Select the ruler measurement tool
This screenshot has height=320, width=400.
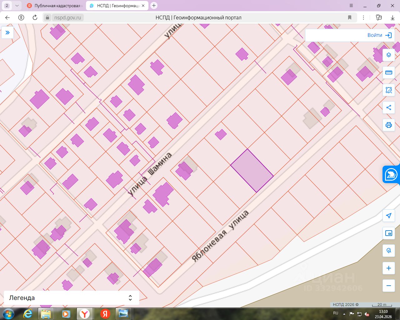coord(389,72)
